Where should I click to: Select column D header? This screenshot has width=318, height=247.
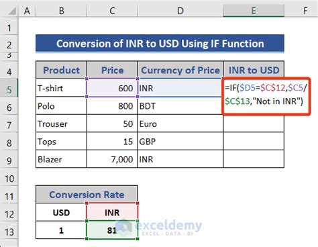point(180,11)
